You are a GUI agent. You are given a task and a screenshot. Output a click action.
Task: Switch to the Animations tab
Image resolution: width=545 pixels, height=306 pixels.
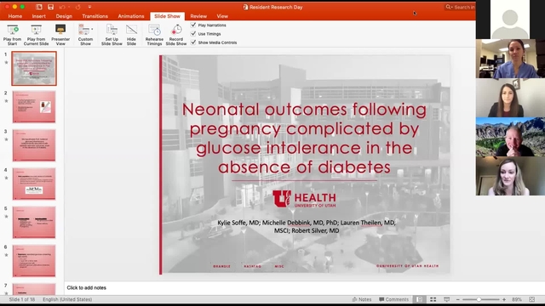click(x=131, y=16)
